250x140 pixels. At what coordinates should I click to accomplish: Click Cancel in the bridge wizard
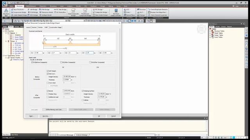(114, 116)
